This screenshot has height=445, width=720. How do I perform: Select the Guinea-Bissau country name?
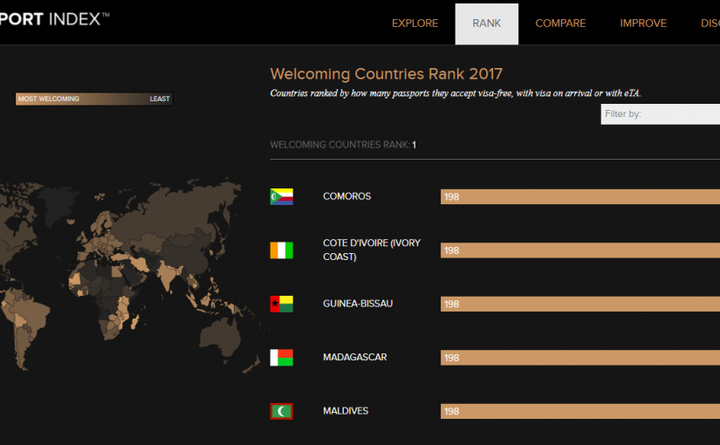point(358,304)
